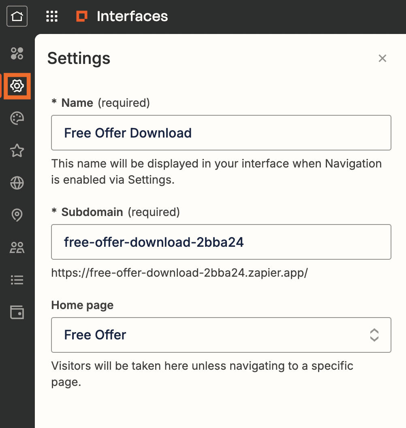Image resolution: width=406 pixels, height=428 pixels.
Task: Click the Home page dropdown chevron arrows
Action: coord(374,335)
